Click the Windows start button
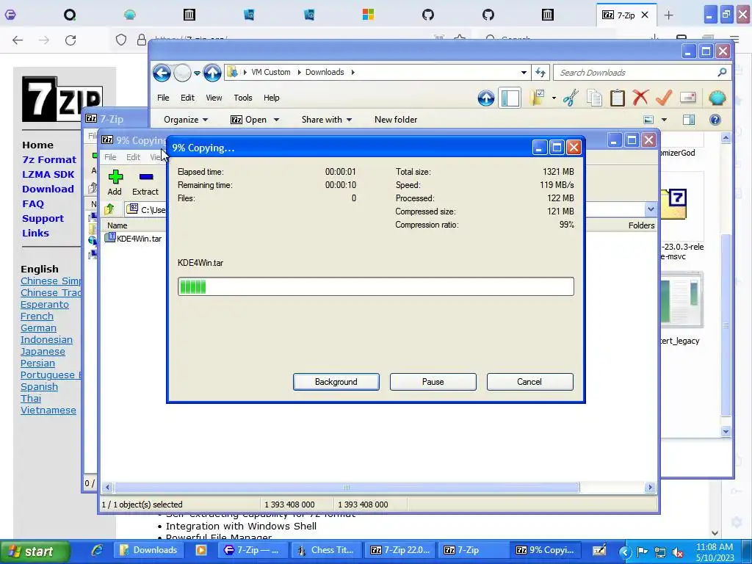This screenshot has width=752, height=564. tap(35, 552)
